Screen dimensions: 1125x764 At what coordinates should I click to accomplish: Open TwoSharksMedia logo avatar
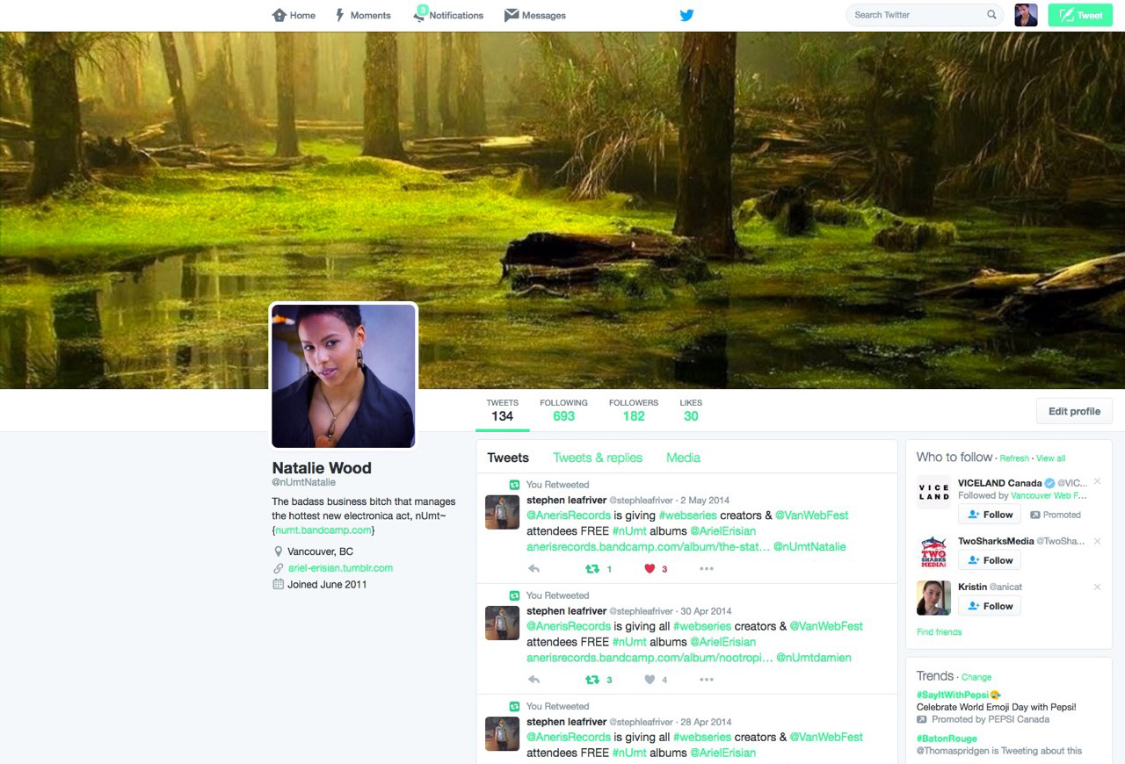point(933,552)
